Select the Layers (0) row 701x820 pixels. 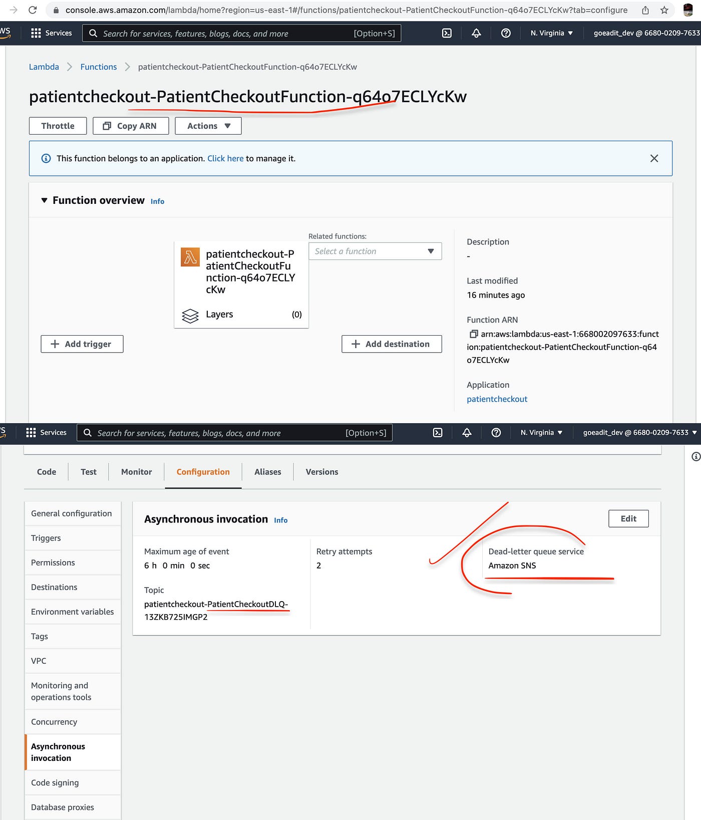[241, 315]
